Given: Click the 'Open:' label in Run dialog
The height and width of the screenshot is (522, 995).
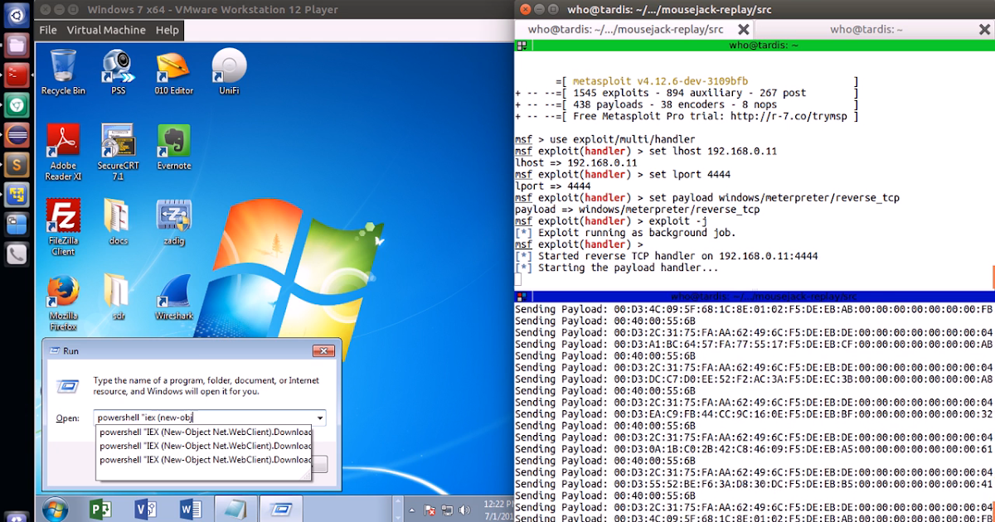Looking at the screenshot, I should click(67, 418).
